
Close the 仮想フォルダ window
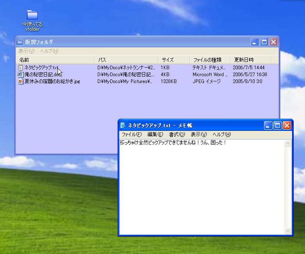click(273, 42)
